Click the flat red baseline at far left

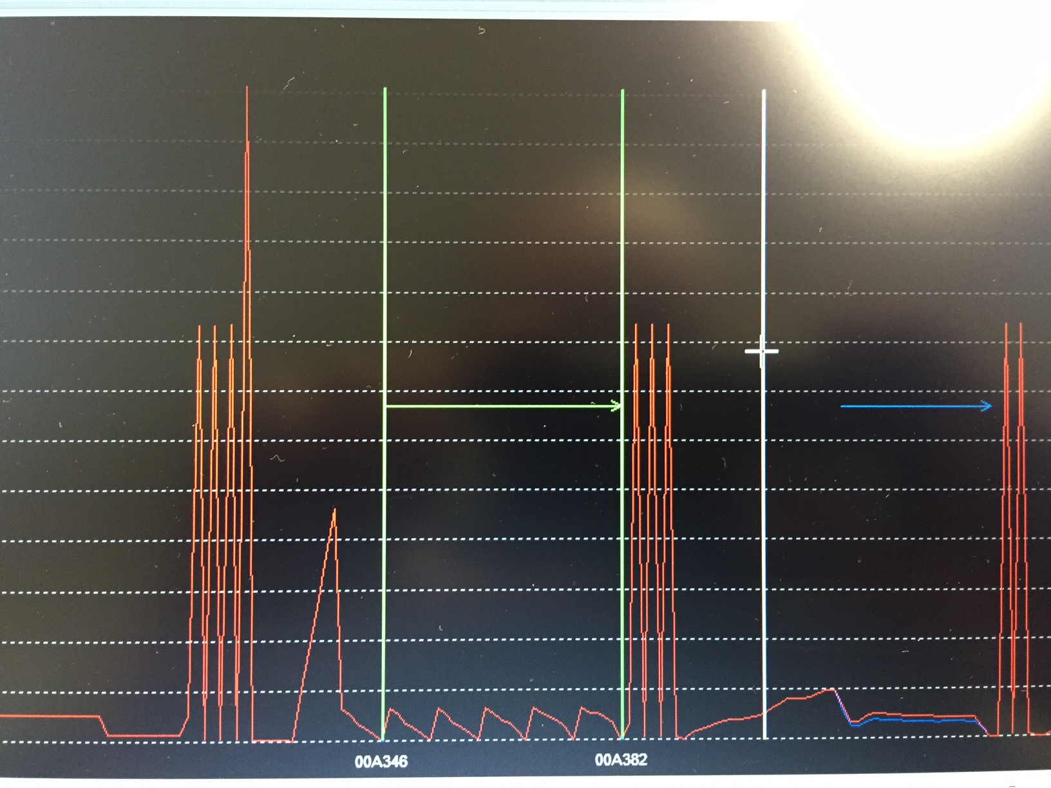[x=48, y=716]
